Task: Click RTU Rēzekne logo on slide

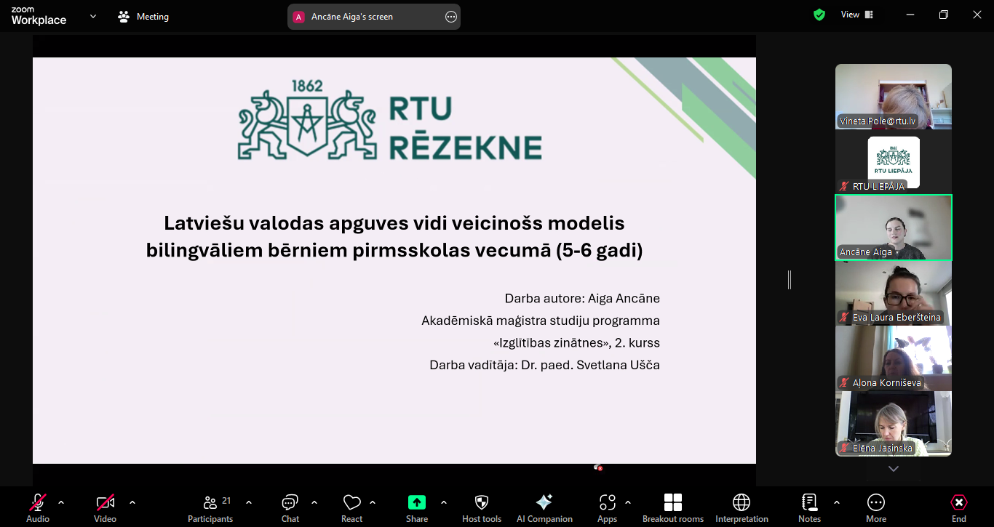Action: (x=389, y=118)
